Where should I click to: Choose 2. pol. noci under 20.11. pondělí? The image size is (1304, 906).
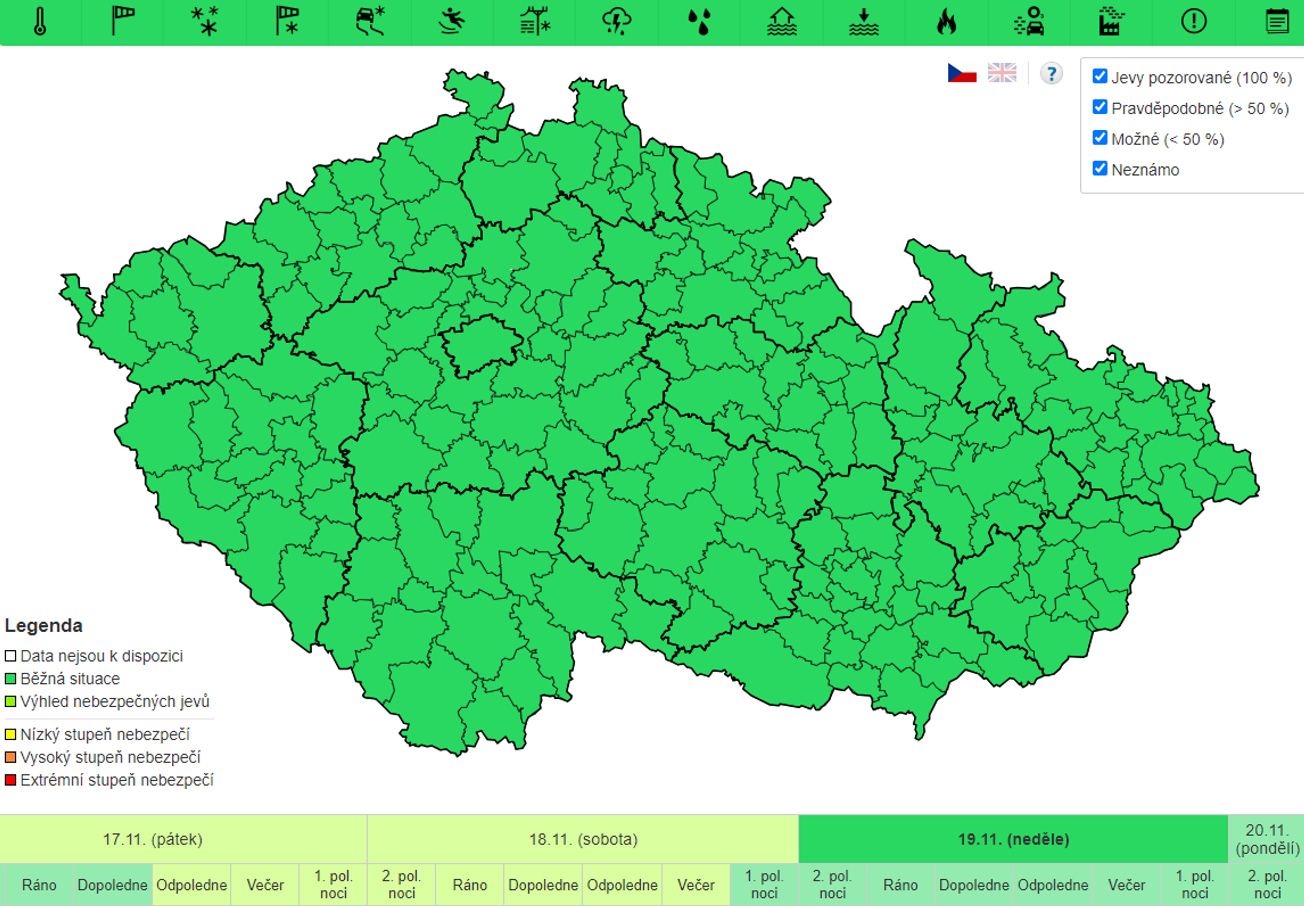pos(1267,884)
